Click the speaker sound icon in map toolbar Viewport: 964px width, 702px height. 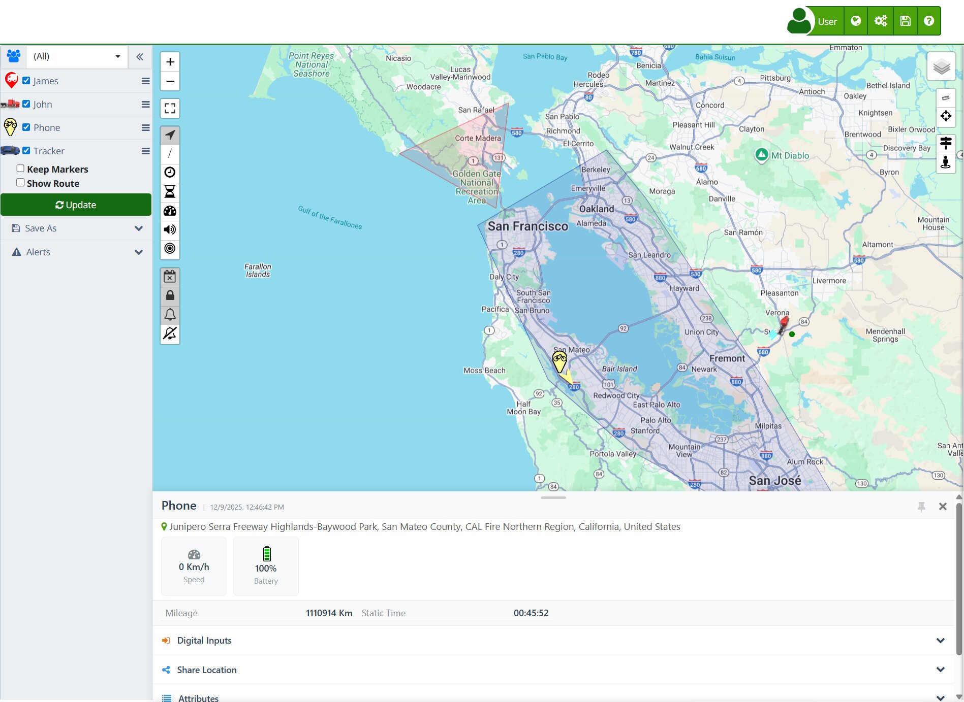(170, 229)
